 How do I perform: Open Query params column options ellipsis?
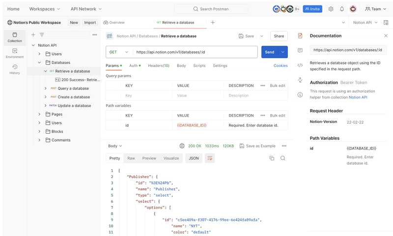[x=263, y=86]
